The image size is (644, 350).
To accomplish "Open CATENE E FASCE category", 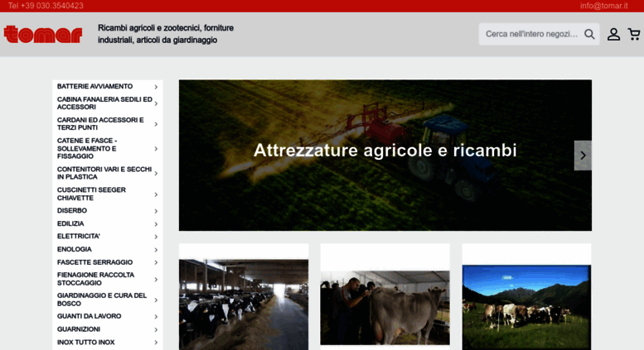I will [x=87, y=148].
